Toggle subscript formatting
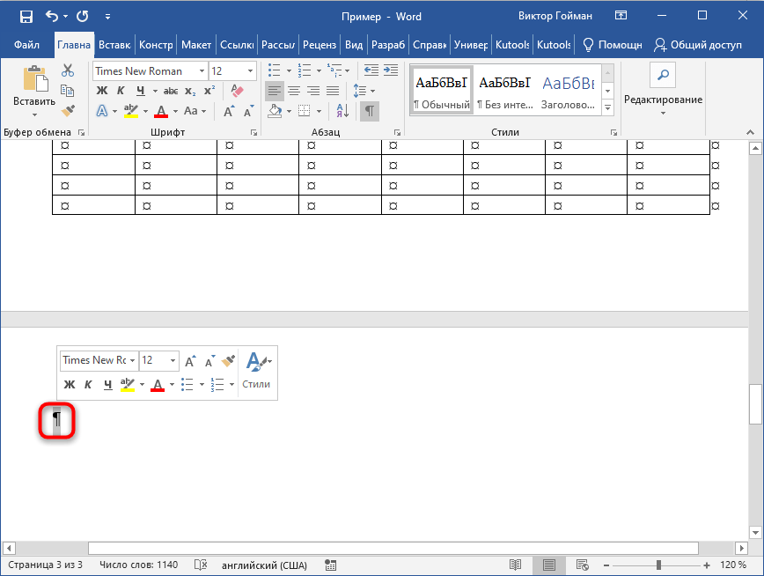Screen dimensions: 764x576 coord(190,92)
